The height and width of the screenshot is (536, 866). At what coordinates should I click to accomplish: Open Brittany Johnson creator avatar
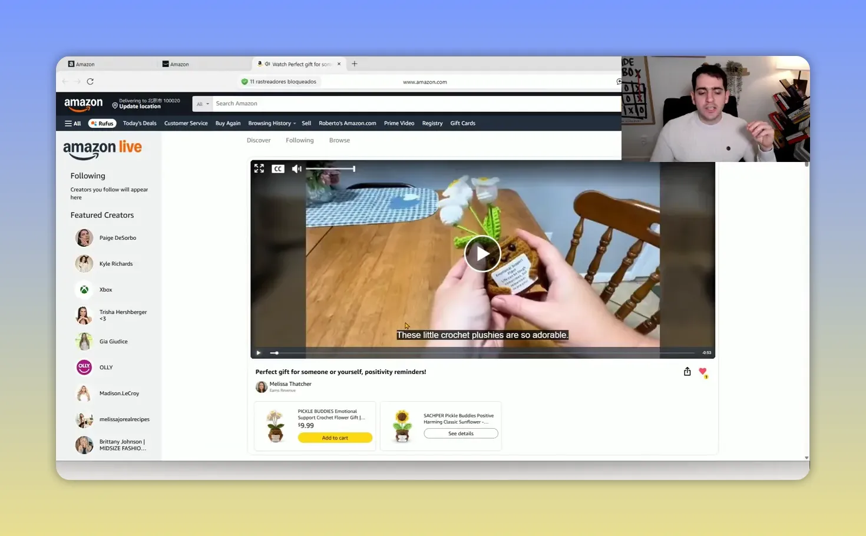click(84, 445)
